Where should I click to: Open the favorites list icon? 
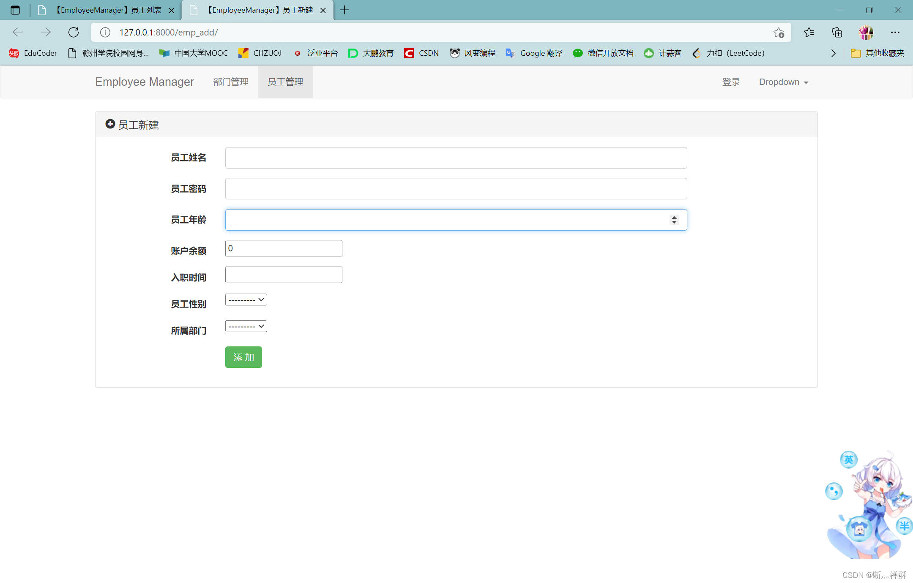[x=809, y=32]
